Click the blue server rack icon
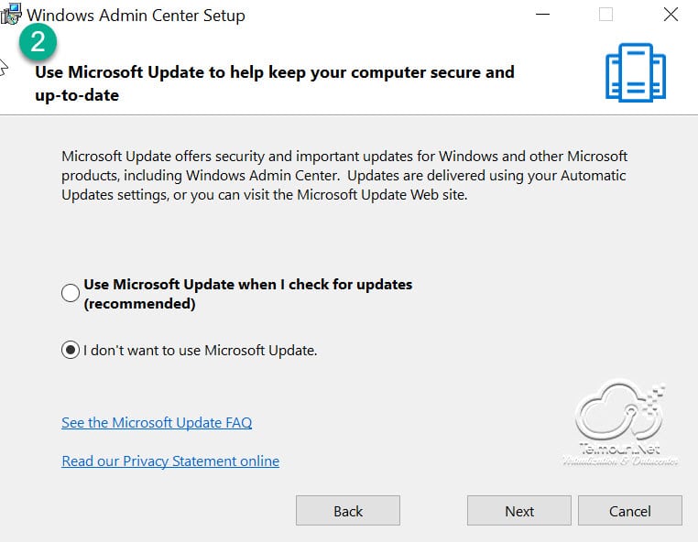The height and width of the screenshot is (542, 698). coord(636,72)
